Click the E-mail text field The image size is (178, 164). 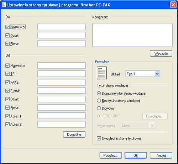coord(62,91)
